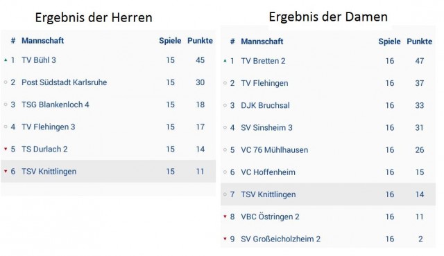Open TV Flehingen in Damen table
The height and width of the screenshot is (256, 444).
[264, 83]
